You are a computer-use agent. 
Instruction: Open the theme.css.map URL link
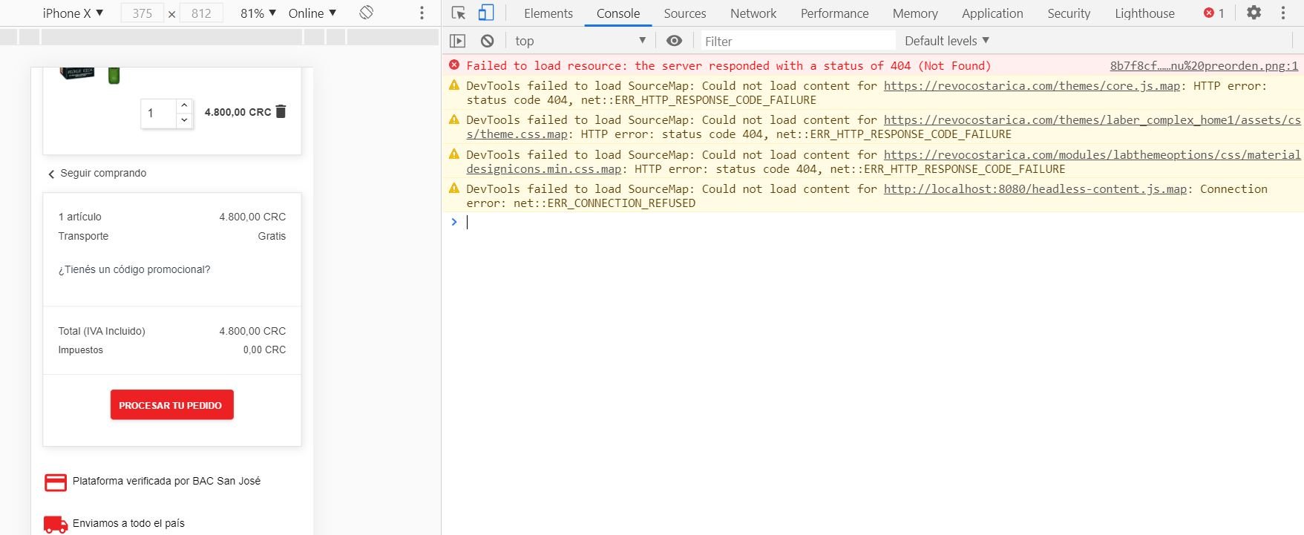pyautogui.click(x=883, y=127)
